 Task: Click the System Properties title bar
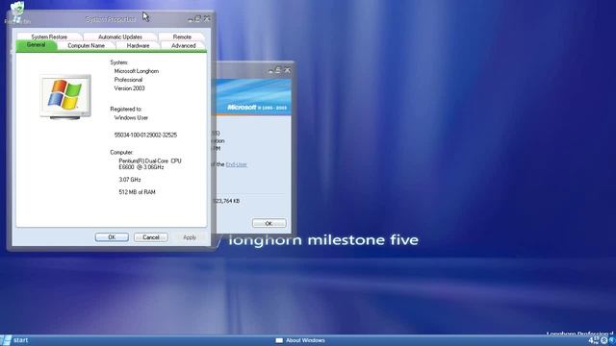coord(111,19)
